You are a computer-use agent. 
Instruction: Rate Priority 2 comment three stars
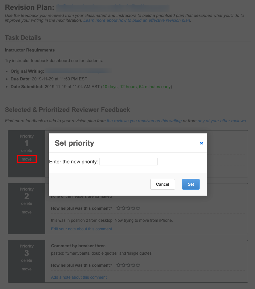pos(128,208)
